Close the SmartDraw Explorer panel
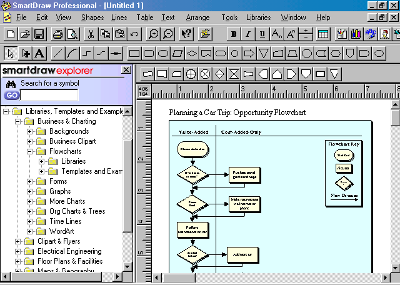 coord(126,69)
